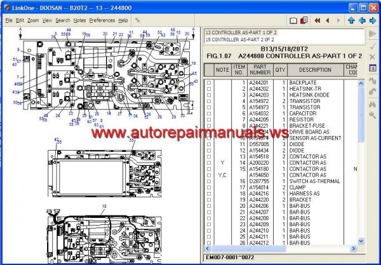Click horizontal scrollbar right arrow
The height and width of the screenshot is (265, 381).
[x=354, y=248]
